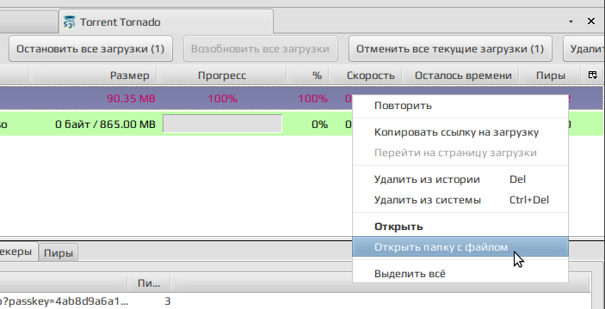This screenshot has width=605, height=309.
Task: Click Остановить все загрузки (1) button
Action: 90,49
